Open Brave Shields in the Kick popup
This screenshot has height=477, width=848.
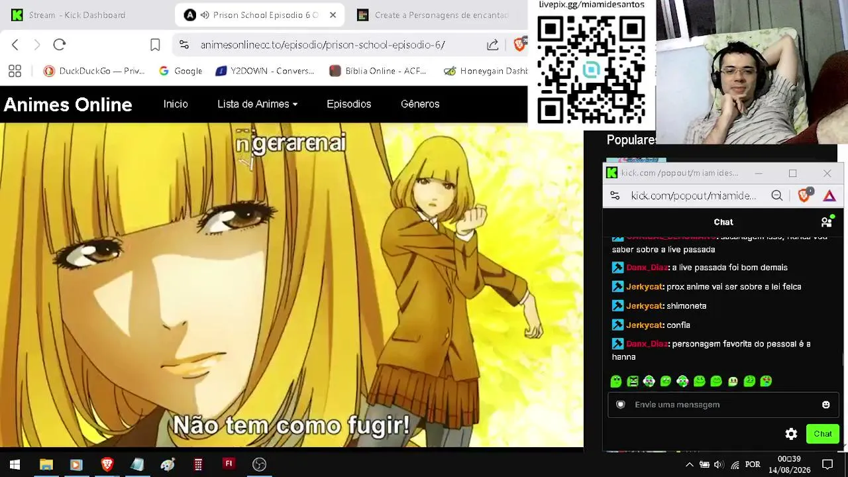805,195
